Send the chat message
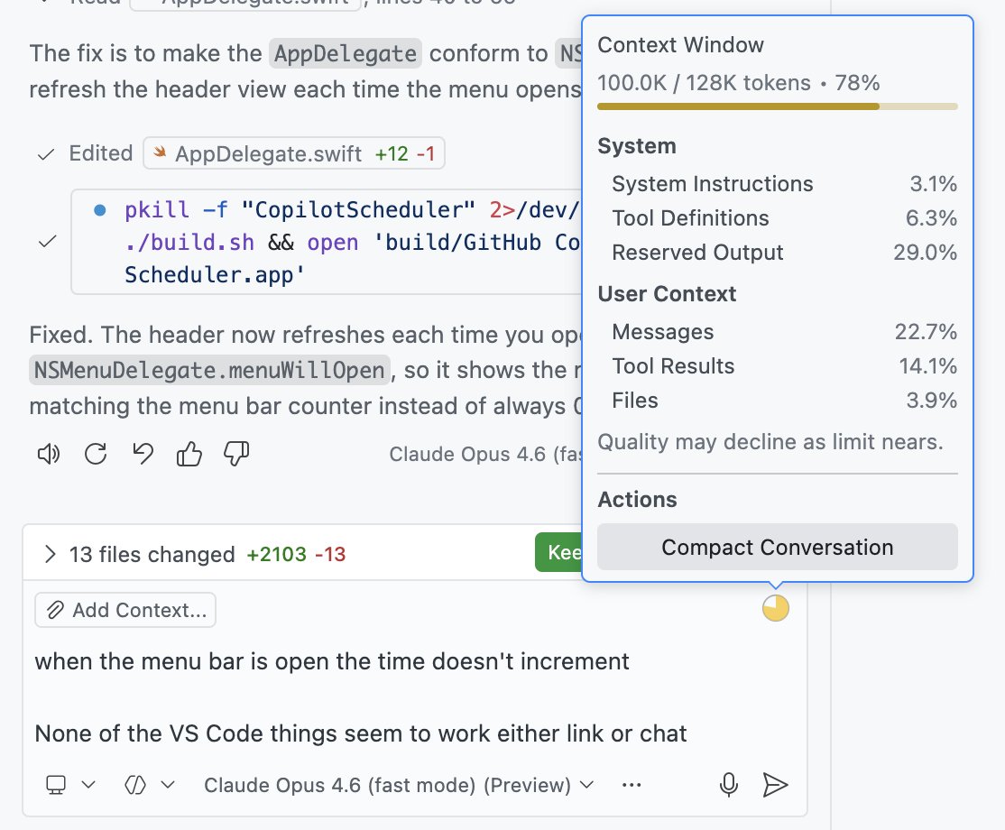The image size is (1005, 830). tap(775, 785)
